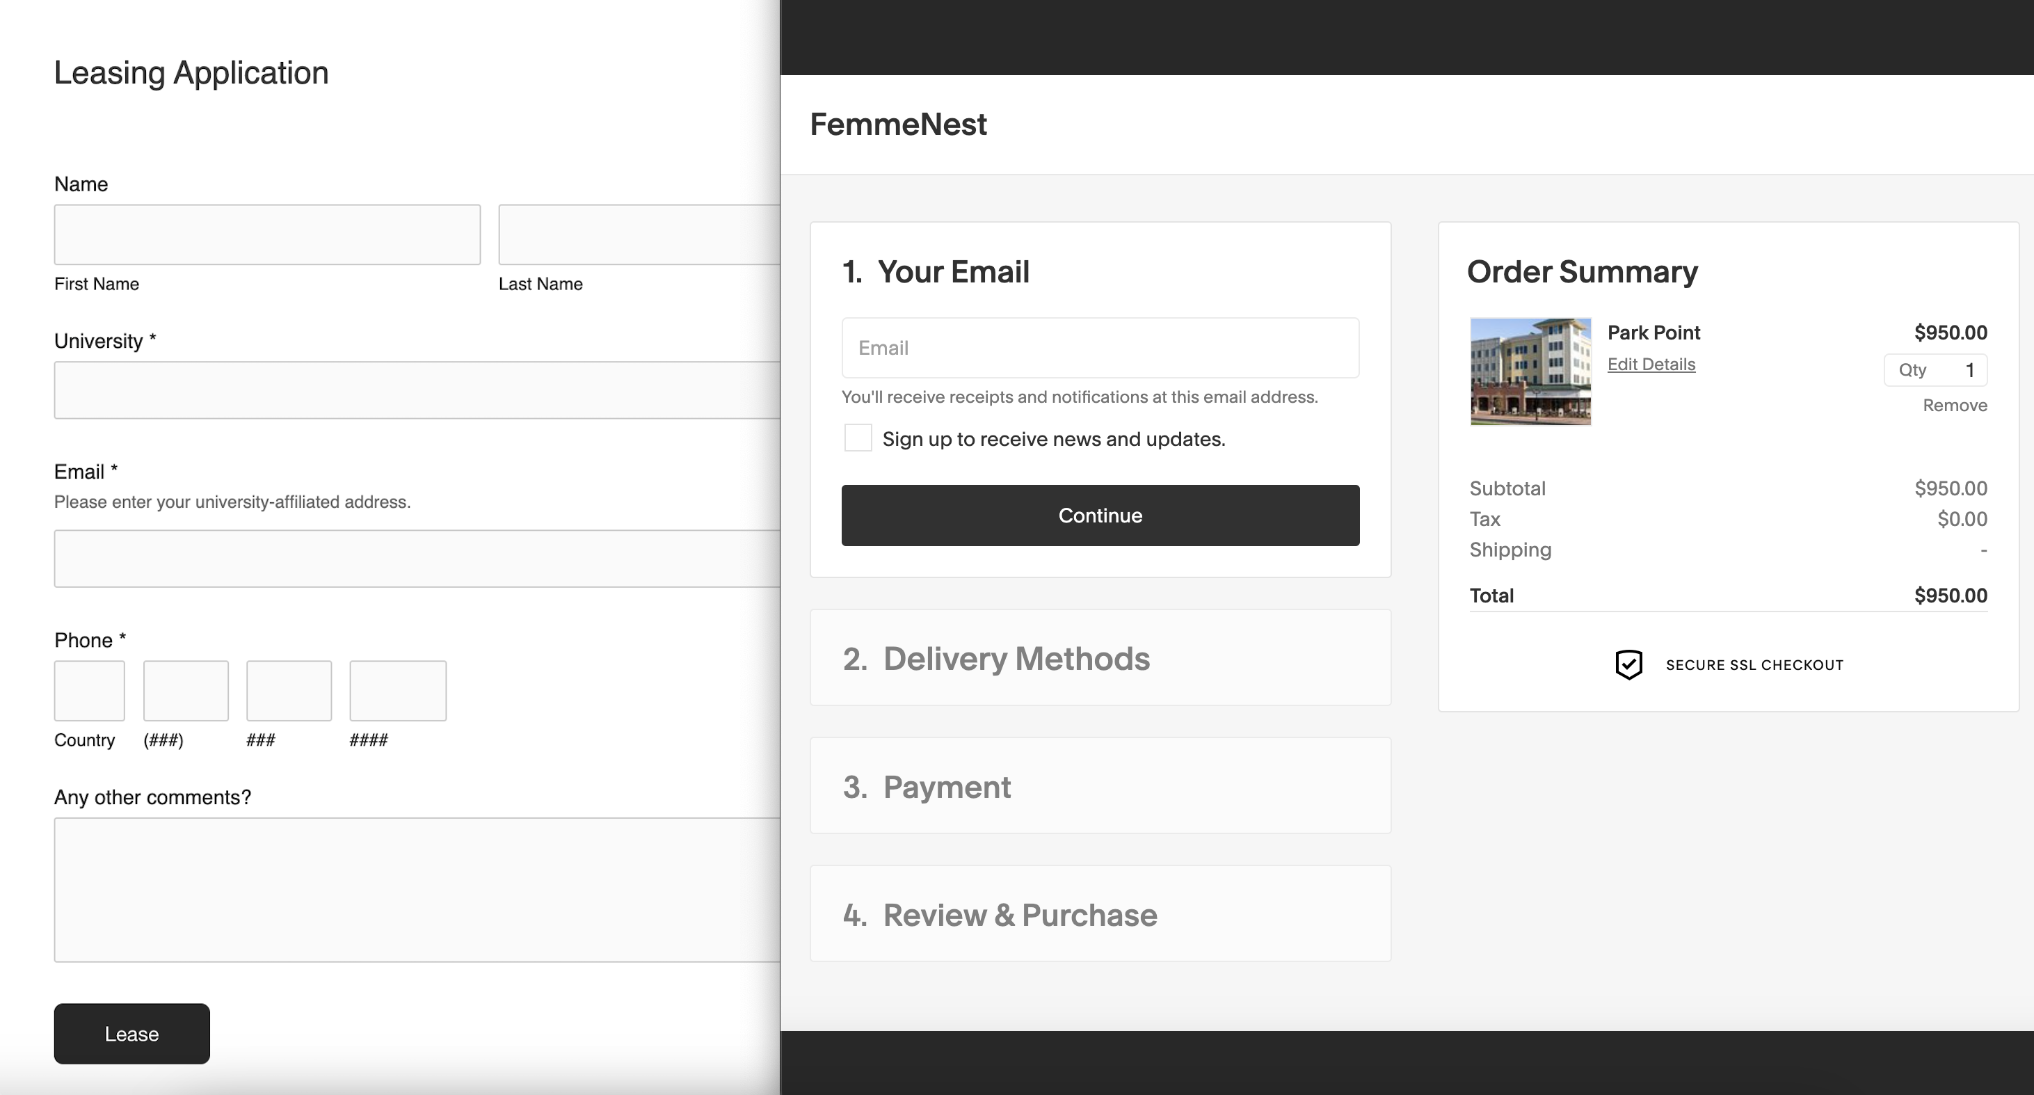Image resolution: width=2034 pixels, height=1095 pixels.
Task: Click the First Name field
Action: (267, 234)
